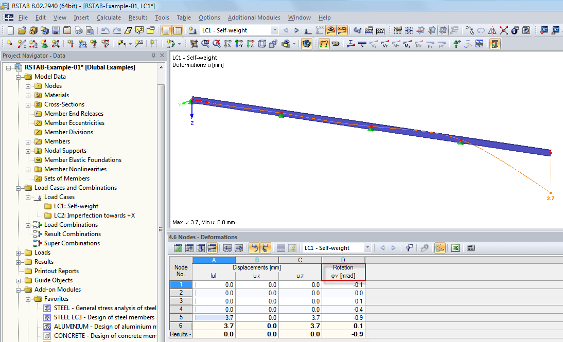Select LC1: Self-weight in navigator
The image size is (563, 342).
pos(76,206)
